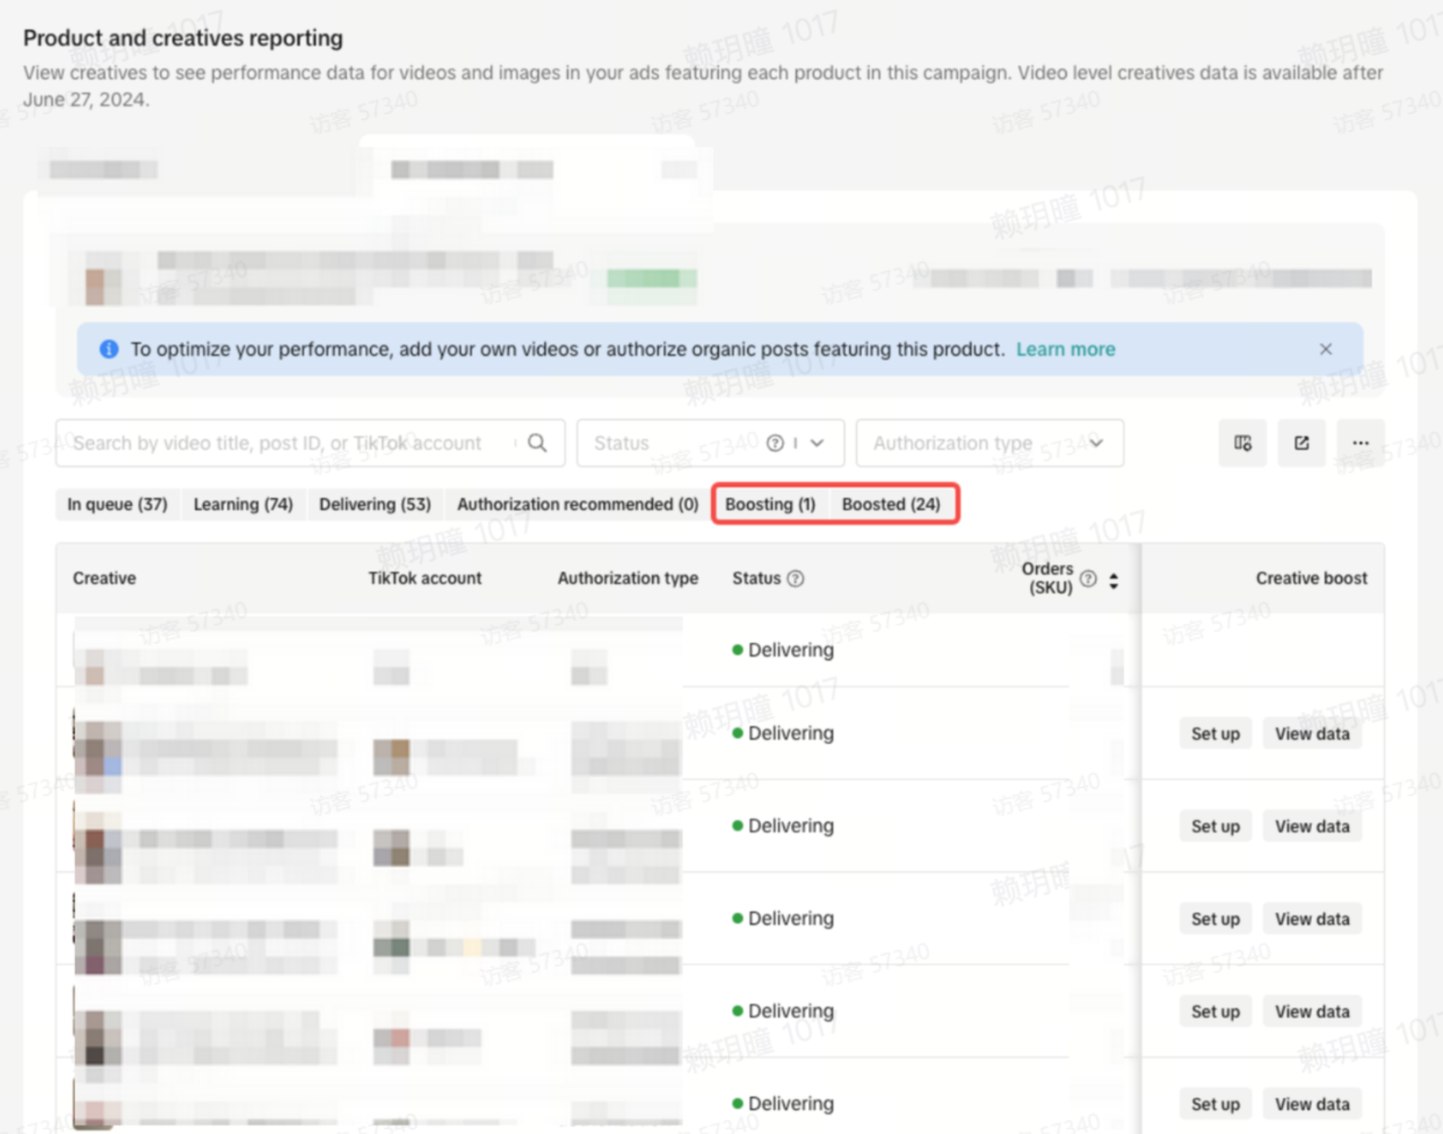
Task: Click the export icon button
Action: (x=1301, y=443)
